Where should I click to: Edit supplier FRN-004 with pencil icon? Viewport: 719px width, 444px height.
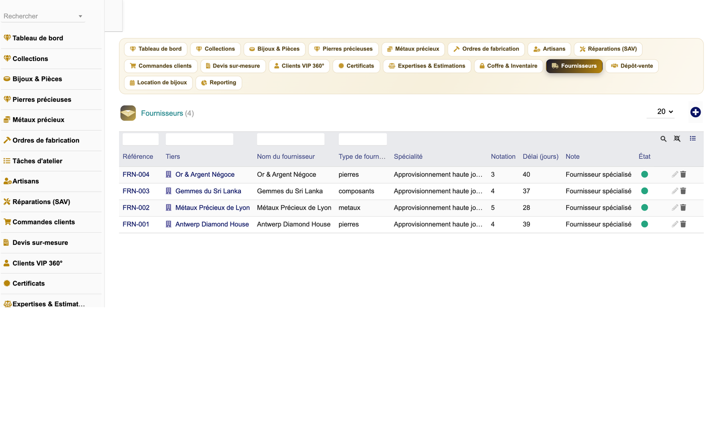point(675,174)
